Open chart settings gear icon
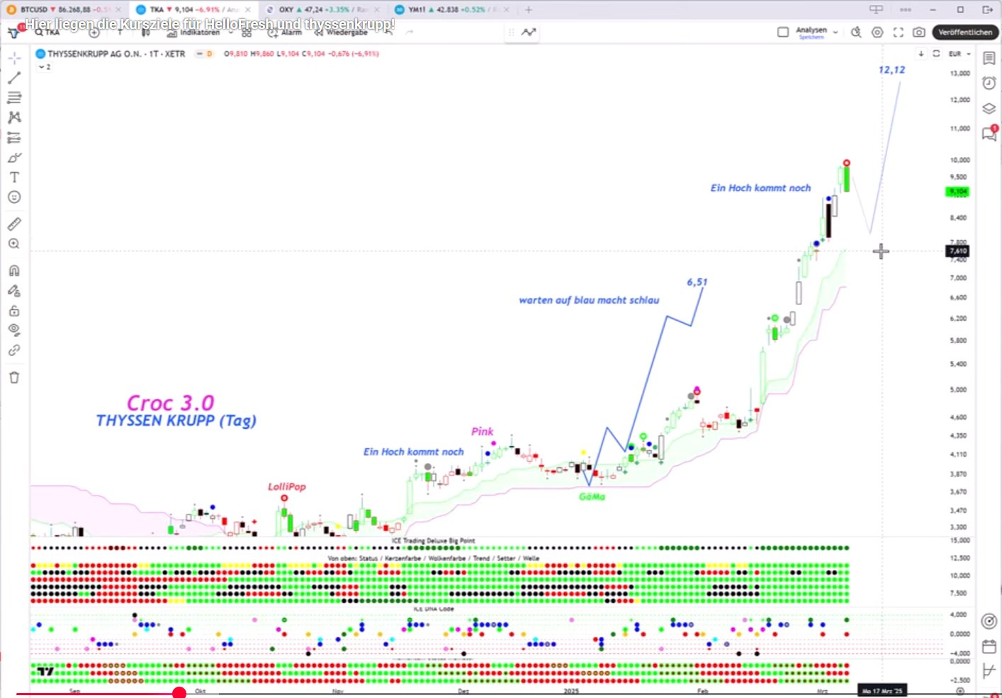Screen dimensions: 1002x698 coord(877,32)
